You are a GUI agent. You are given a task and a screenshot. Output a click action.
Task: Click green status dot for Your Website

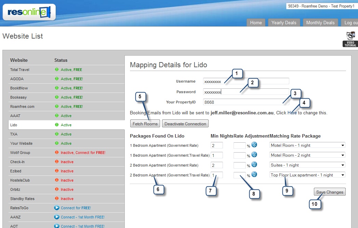pos(57,143)
